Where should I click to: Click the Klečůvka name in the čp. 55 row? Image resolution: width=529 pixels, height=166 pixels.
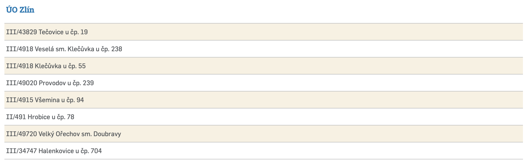point(48,66)
